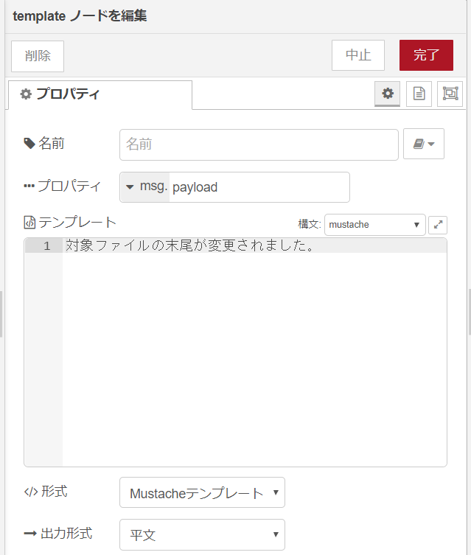Open the mustache syntax dropdown
The height and width of the screenshot is (555, 471).
(374, 224)
